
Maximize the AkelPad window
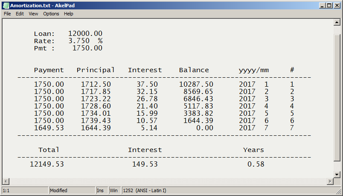(x=328, y=6)
